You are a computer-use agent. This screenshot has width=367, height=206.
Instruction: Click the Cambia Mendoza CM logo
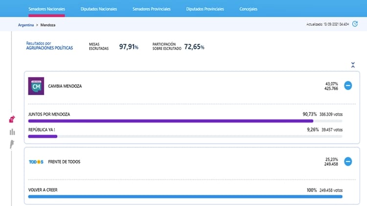tap(36, 86)
